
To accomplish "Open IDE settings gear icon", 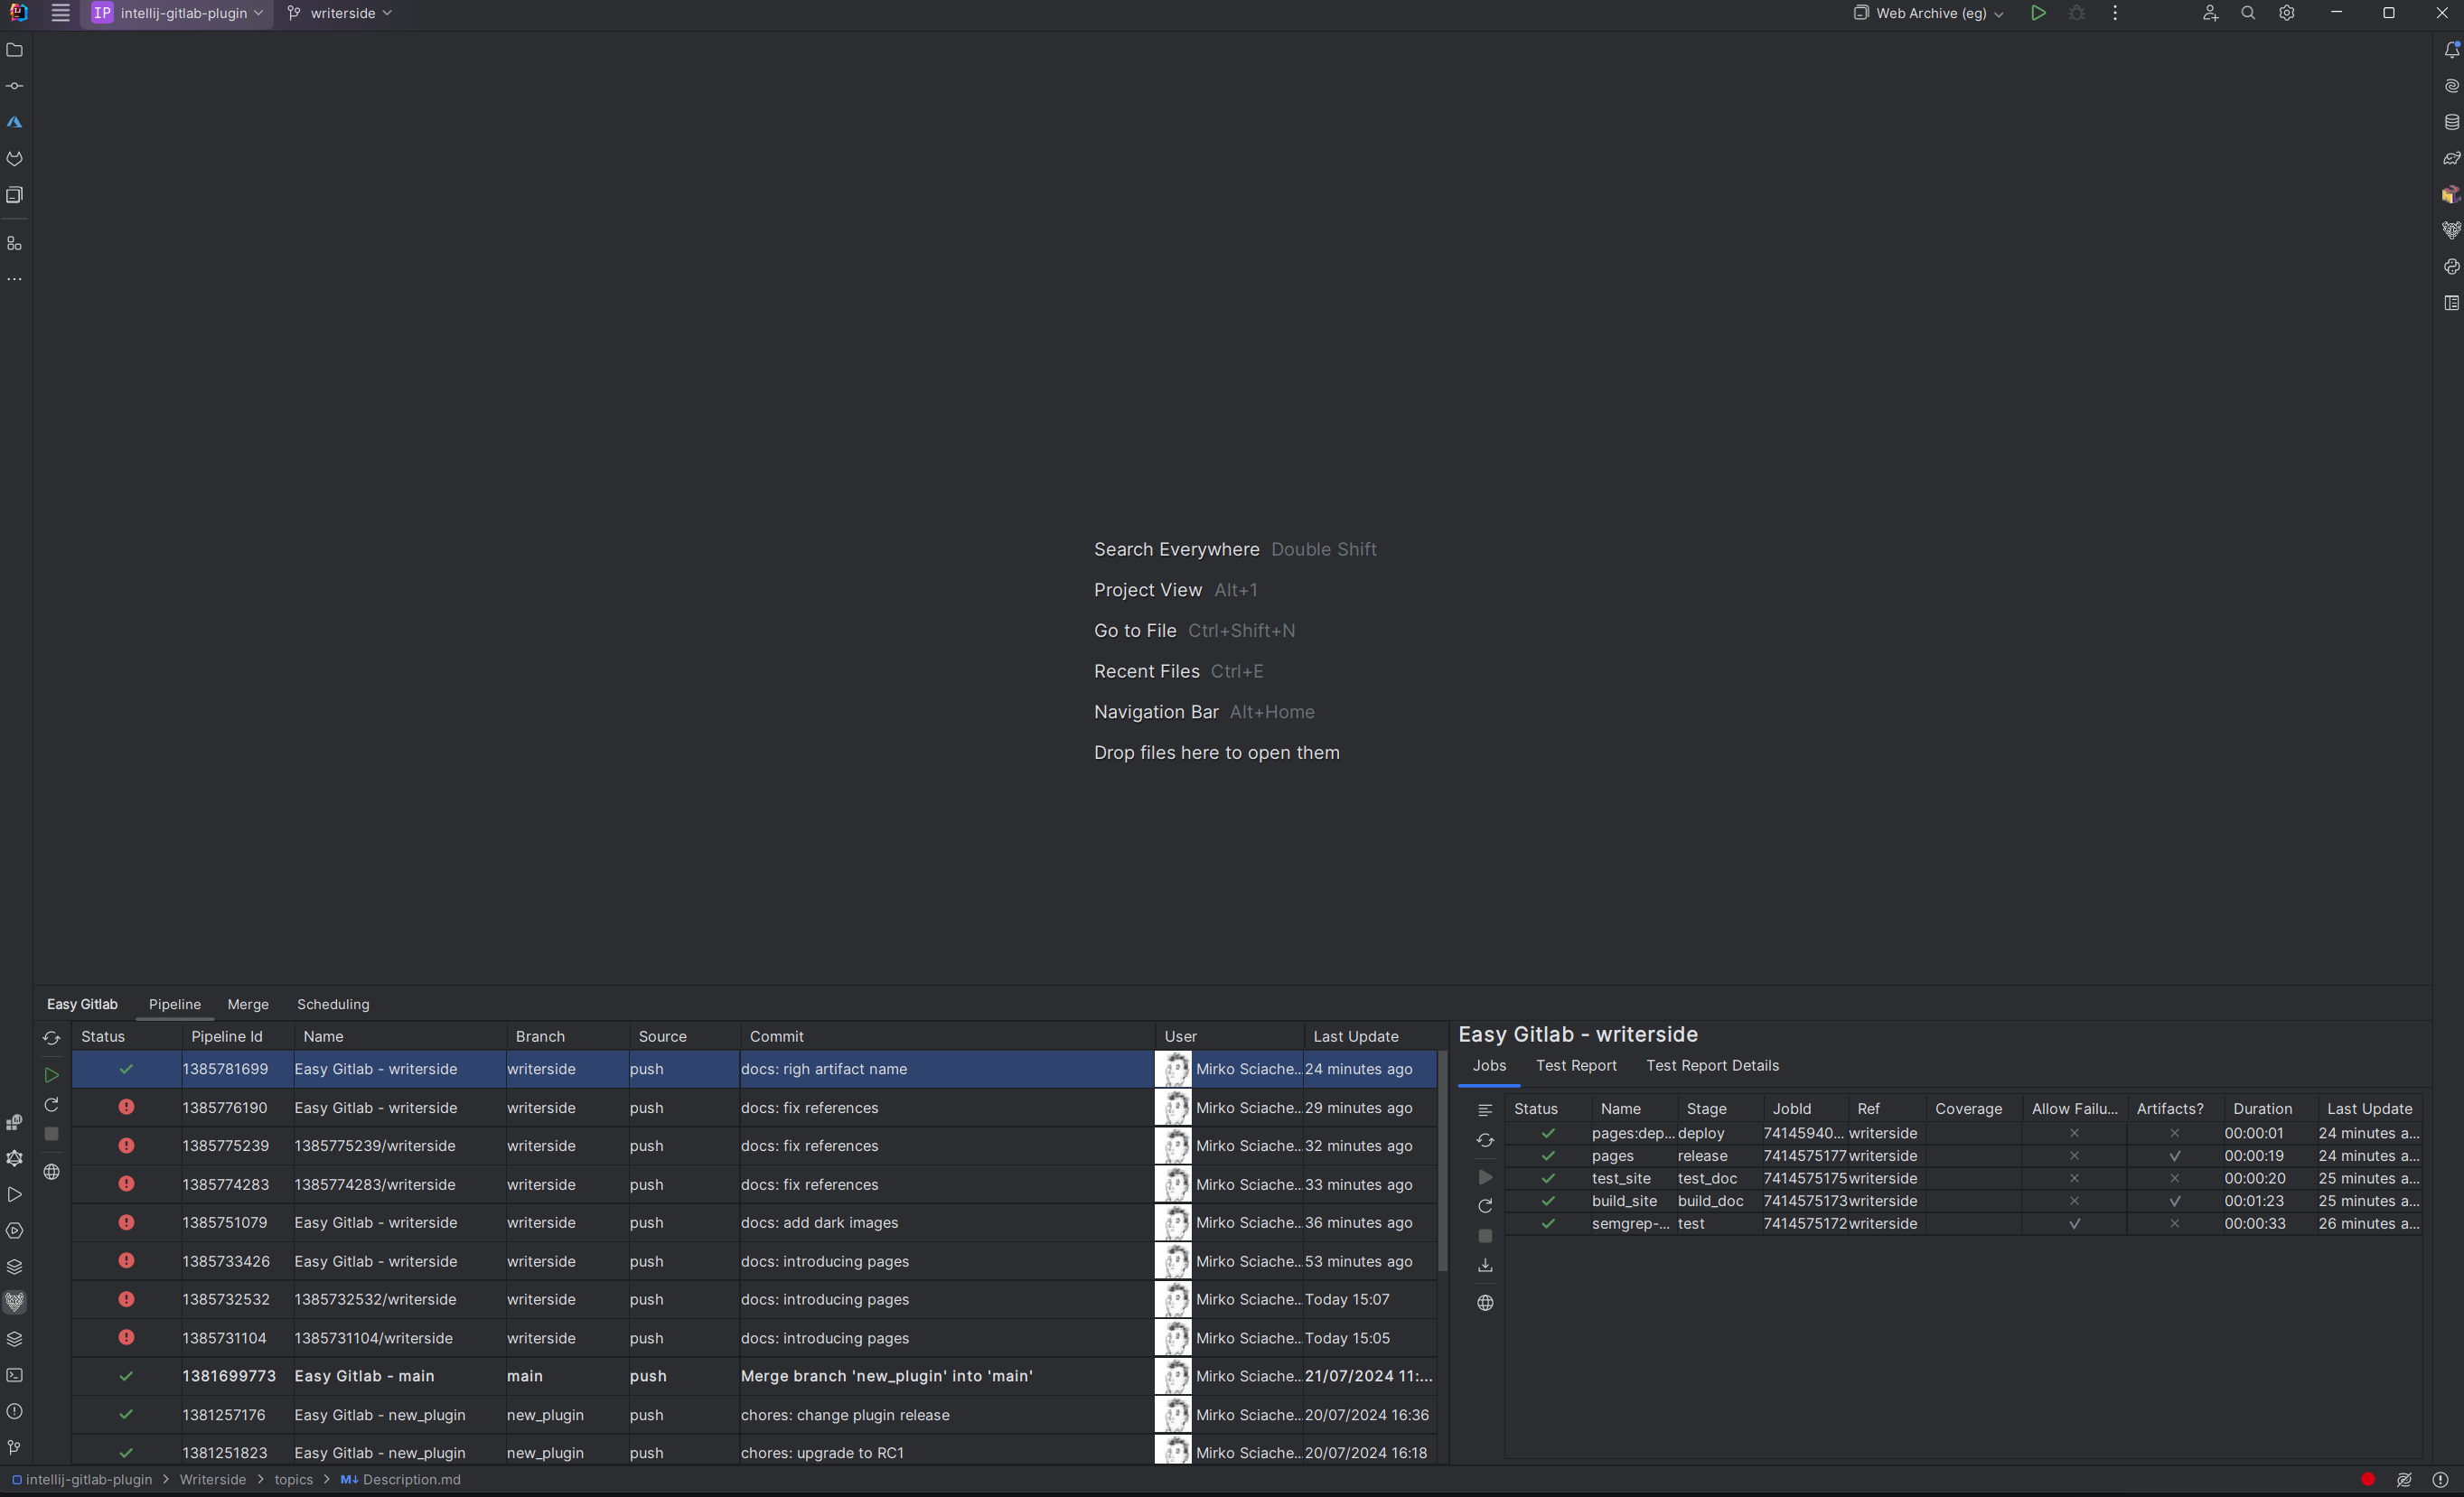I will (x=2287, y=13).
